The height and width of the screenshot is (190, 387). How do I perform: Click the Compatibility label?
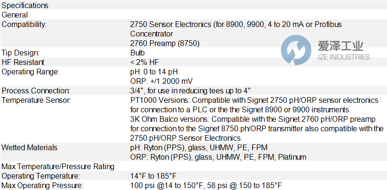24,24
